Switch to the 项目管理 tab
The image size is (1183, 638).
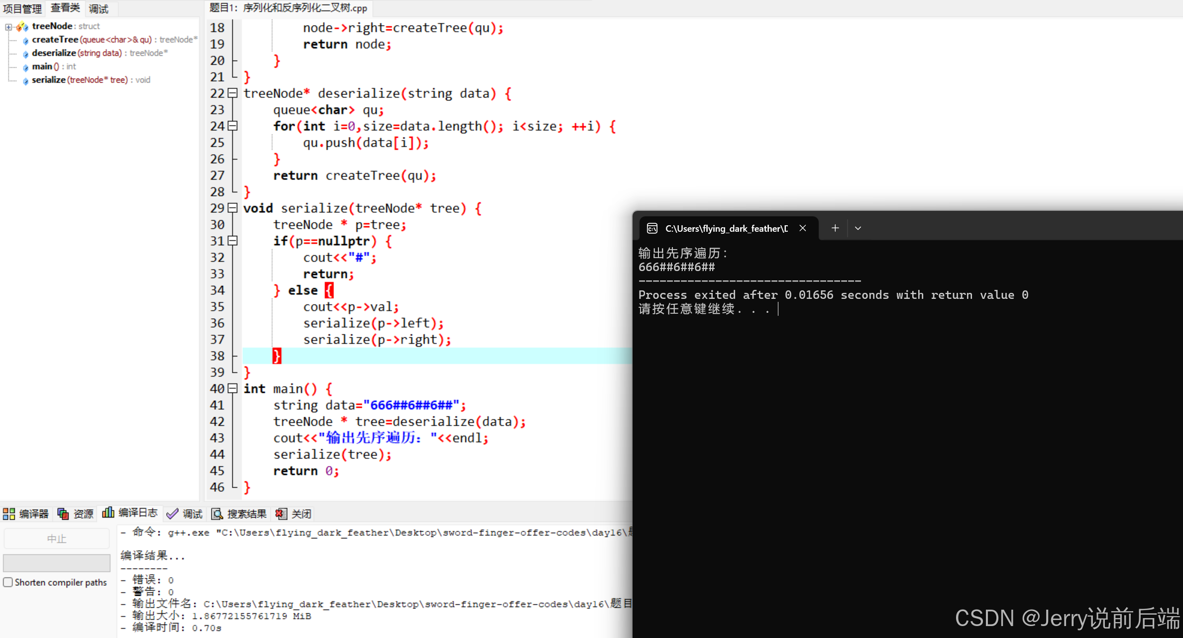(x=22, y=8)
